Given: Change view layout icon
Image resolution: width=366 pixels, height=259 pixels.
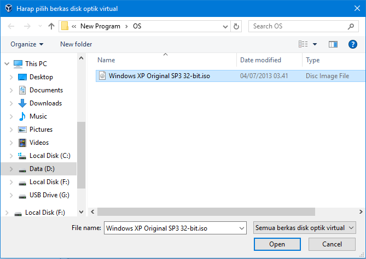Looking at the screenshot, I should pyautogui.click(x=303, y=44).
